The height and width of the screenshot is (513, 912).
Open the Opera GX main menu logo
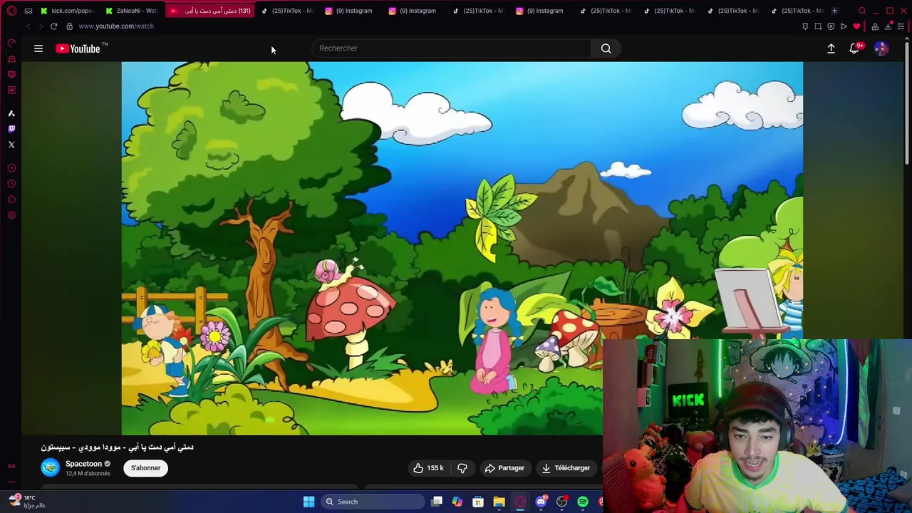[x=11, y=11]
